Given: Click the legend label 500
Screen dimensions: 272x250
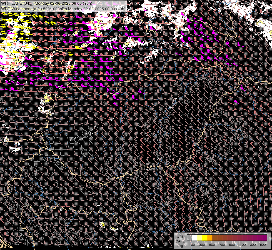Looking at the screenshot, I should click(x=212, y=245).
